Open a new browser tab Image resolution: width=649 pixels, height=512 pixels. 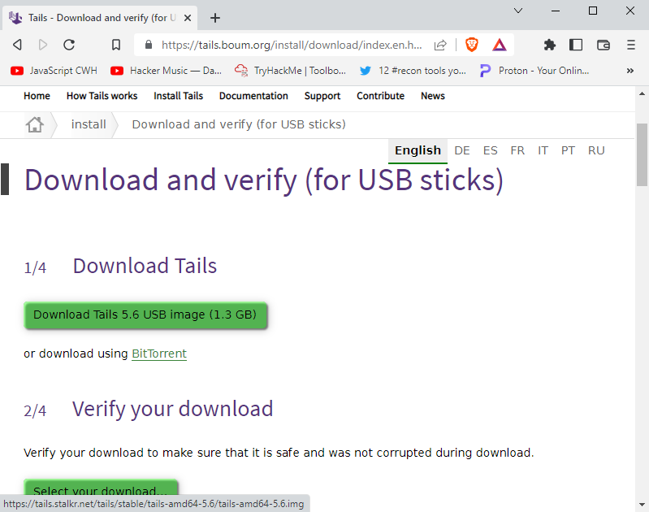215,18
